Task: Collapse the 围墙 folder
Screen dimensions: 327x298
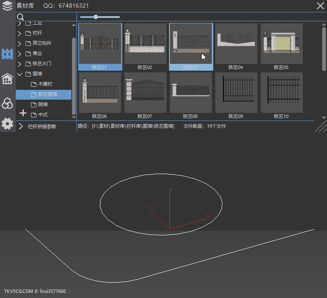Action: click(20, 74)
